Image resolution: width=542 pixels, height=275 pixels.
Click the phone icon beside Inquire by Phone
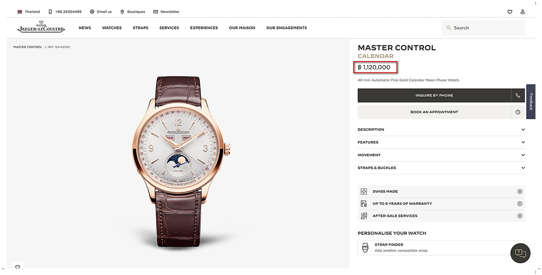tap(518, 96)
